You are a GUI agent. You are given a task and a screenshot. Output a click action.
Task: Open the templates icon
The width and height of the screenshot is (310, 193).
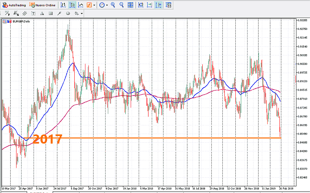pos(168,5)
